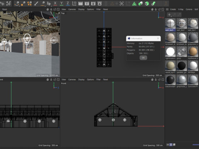This screenshot has width=199, height=149.
Task: Click the green spline tube icon
Action: [153, 3]
